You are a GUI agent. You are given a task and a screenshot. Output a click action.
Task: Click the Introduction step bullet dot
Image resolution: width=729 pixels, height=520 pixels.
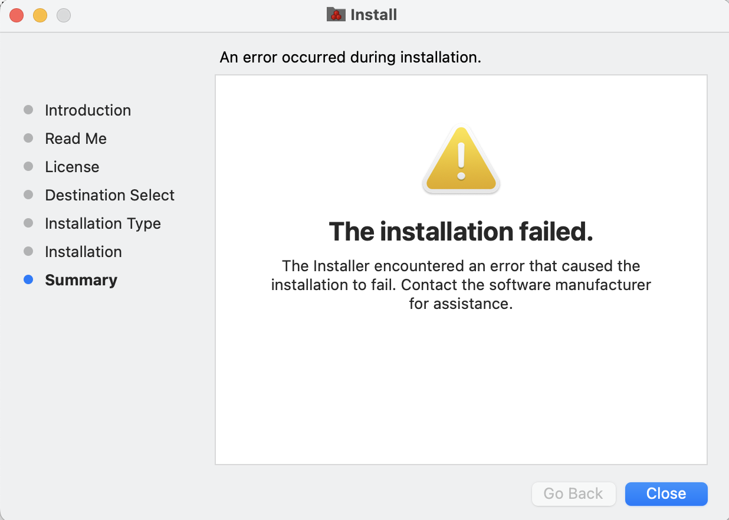28,110
